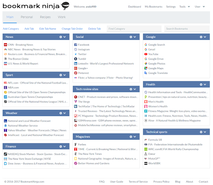Image resolution: width=213 pixels, height=185 pixels.
Task: Select the Main tab
Action: pyautogui.click(x=10, y=17)
